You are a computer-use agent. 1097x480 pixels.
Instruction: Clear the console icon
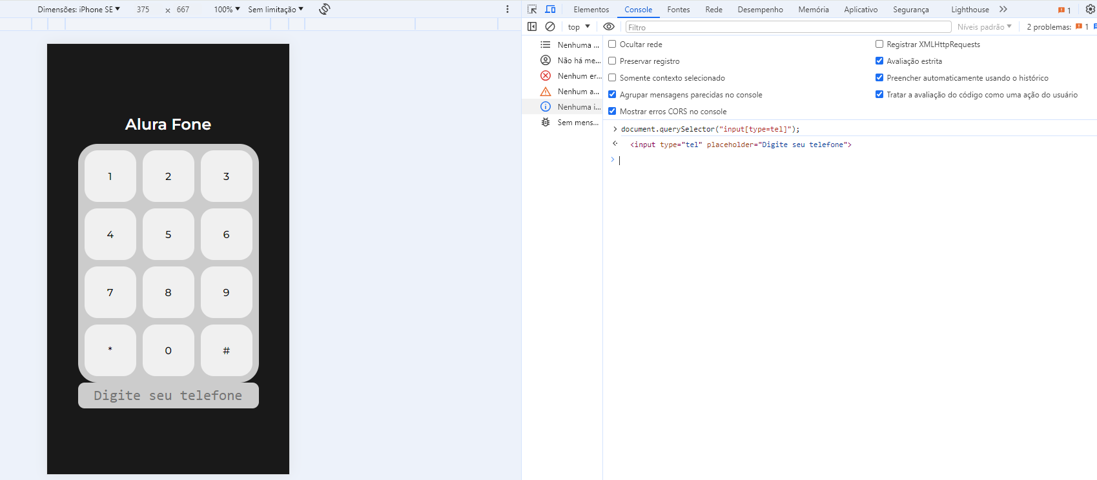(x=550, y=26)
